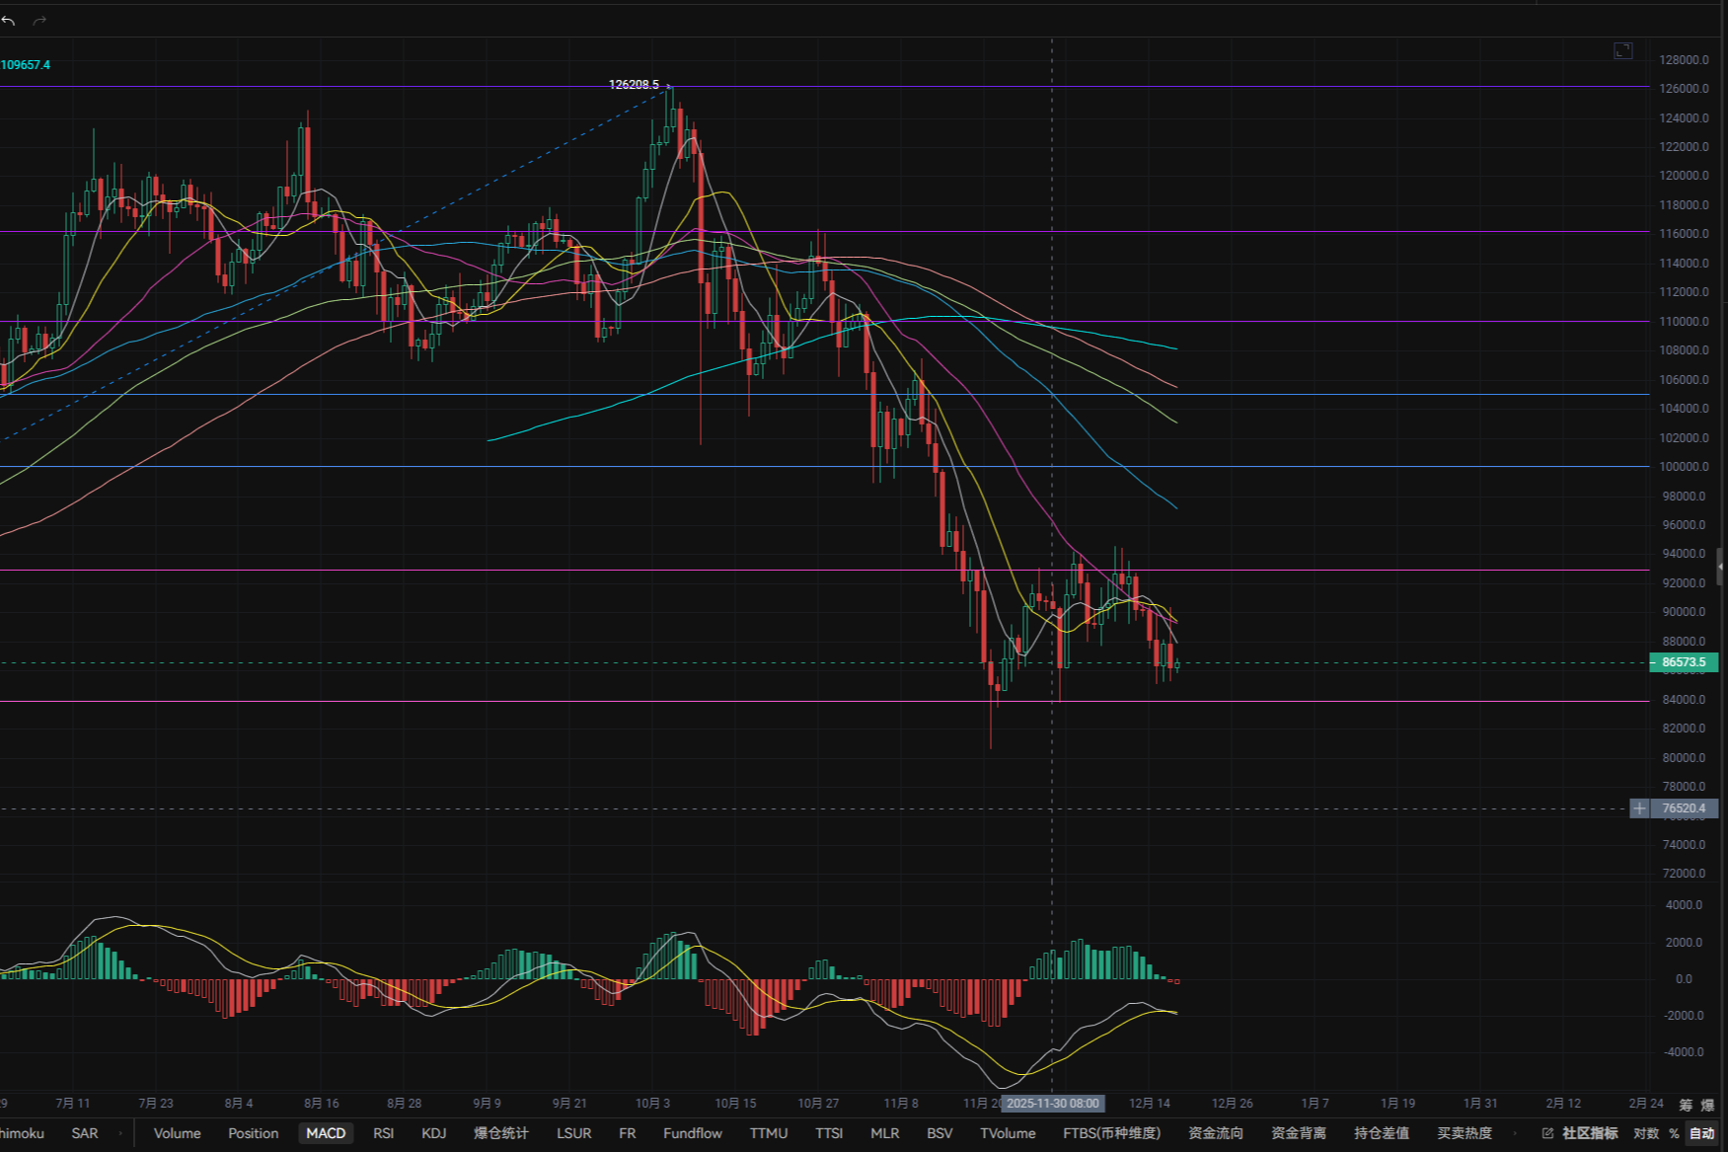The height and width of the screenshot is (1152, 1728).
Task: Click the redo arrow icon
Action: coord(39,21)
